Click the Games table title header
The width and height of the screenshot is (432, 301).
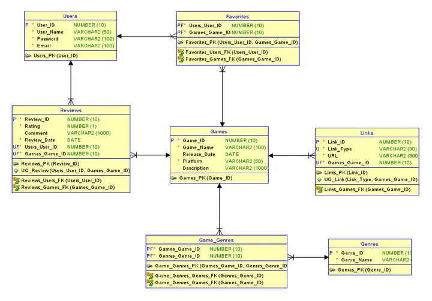click(218, 131)
